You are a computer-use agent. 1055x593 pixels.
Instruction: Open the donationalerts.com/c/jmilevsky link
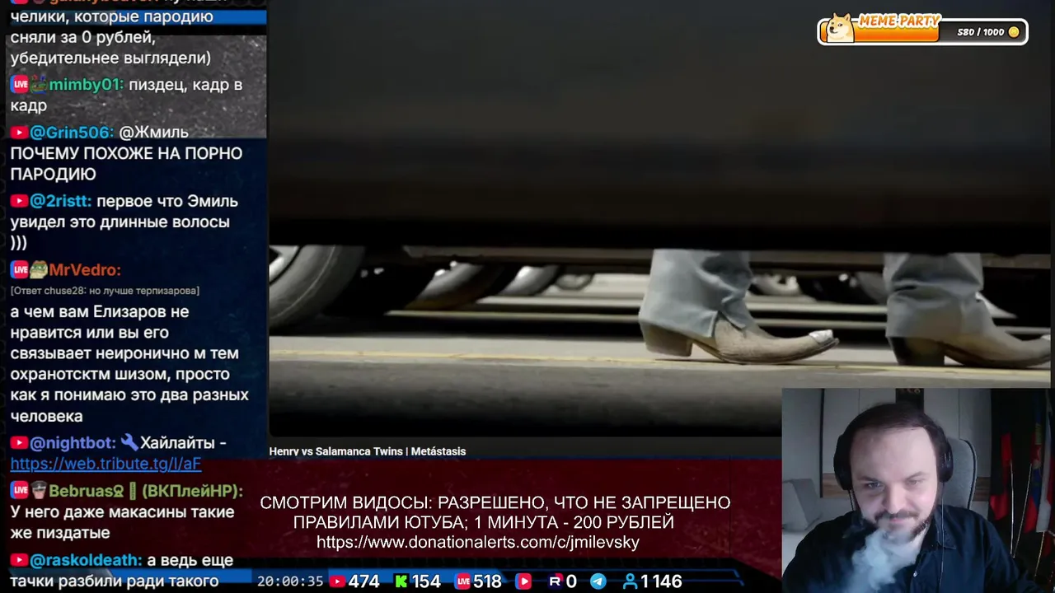478,542
